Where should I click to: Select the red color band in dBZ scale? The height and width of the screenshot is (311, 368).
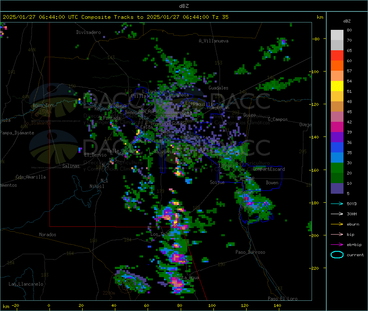pos(337,55)
